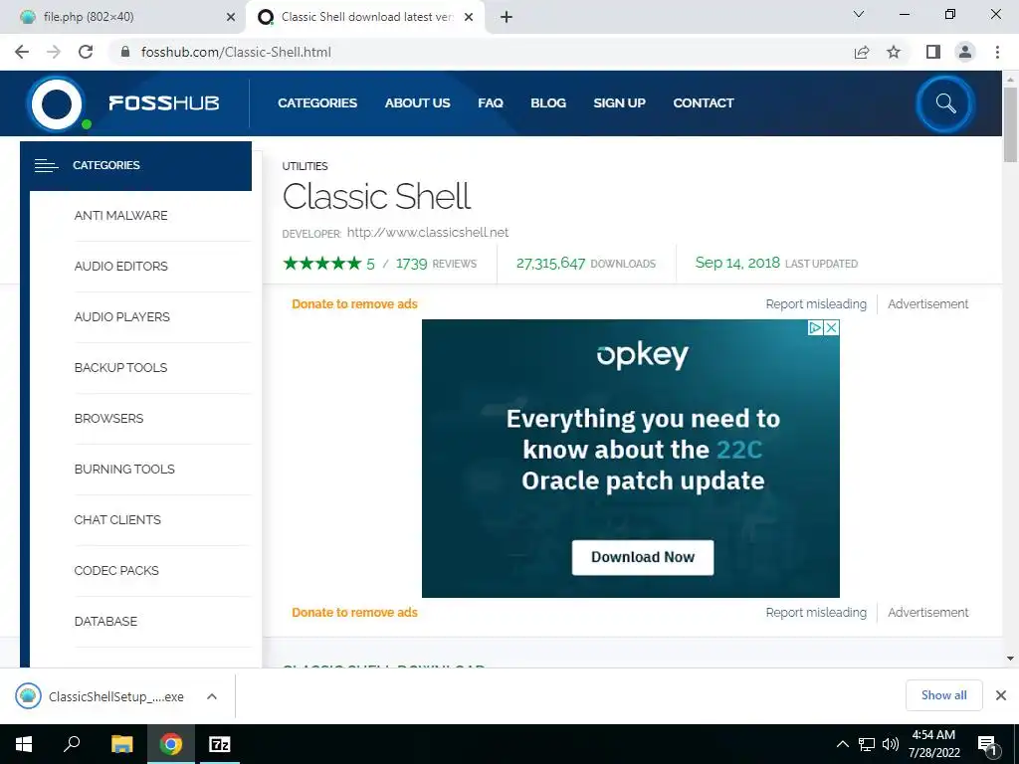Image resolution: width=1019 pixels, height=764 pixels.
Task: Open Chrome side panel icon
Action: [x=933, y=52]
